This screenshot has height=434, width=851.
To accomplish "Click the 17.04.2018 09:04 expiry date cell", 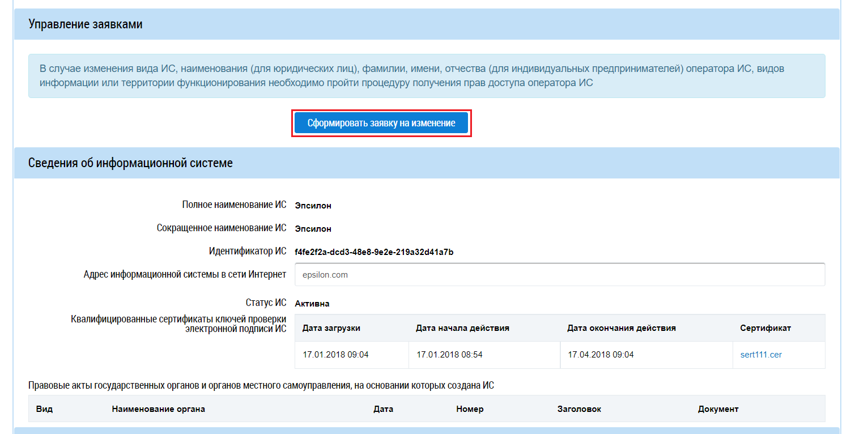I will click(601, 355).
